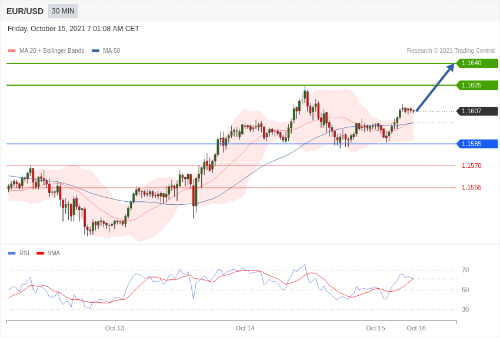Click the blue MA 50 legend color swatch
The width and height of the screenshot is (500, 338).
(x=95, y=50)
